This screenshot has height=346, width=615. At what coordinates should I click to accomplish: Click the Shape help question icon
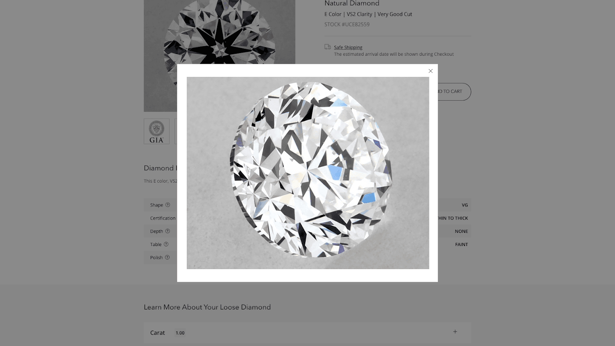point(168,205)
